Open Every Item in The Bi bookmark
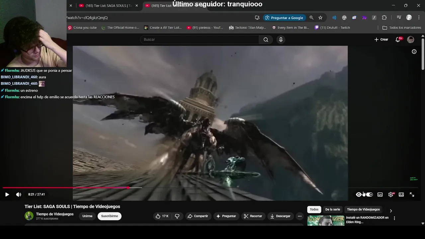 coord(291,28)
